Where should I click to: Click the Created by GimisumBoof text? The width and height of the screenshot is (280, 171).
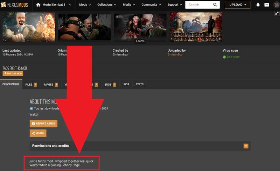click(x=120, y=55)
